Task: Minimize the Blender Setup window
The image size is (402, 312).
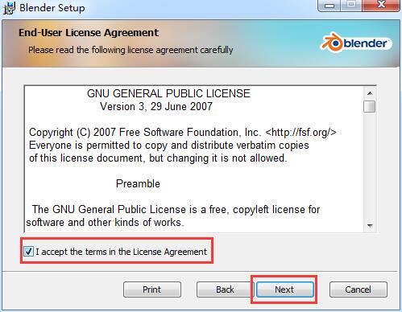Action: pos(329,6)
